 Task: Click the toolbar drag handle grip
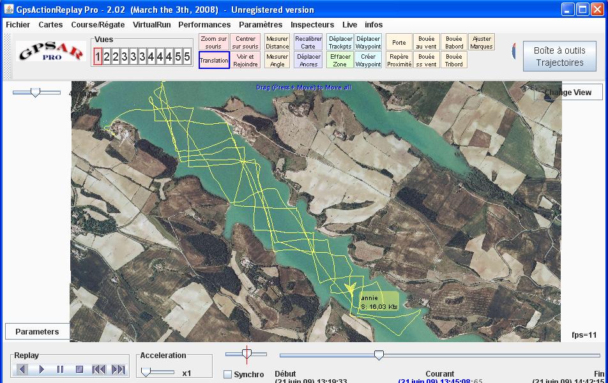click(x=7, y=56)
